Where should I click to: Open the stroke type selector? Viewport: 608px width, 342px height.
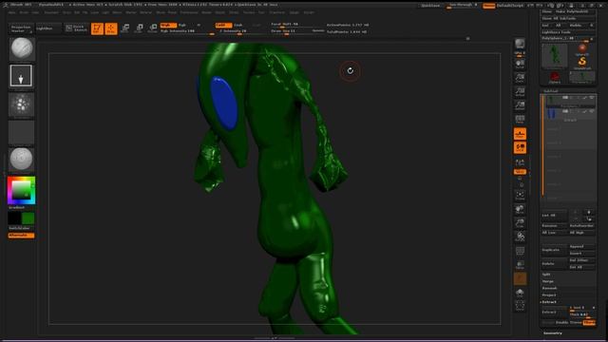click(21, 76)
